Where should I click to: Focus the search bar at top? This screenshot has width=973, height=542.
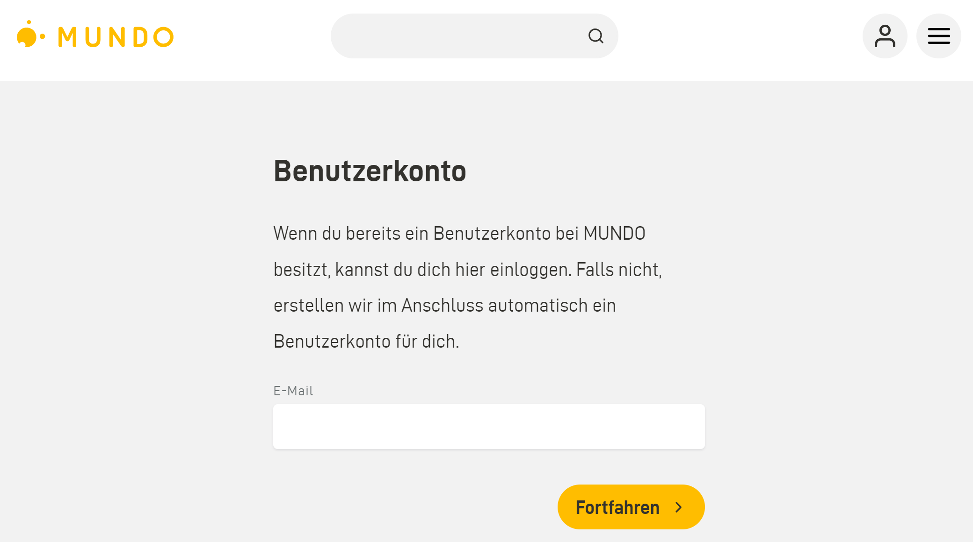pos(474,36)
